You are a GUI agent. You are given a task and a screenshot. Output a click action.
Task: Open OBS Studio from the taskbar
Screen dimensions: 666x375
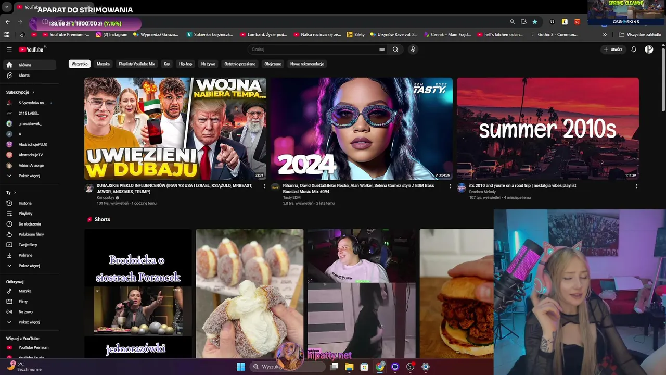(410, 367)
